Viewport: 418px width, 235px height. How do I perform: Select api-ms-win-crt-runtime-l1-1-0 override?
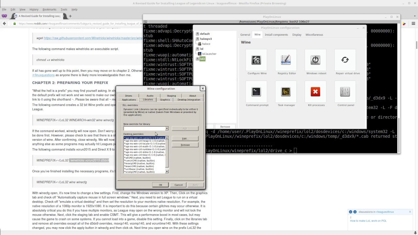144,149
